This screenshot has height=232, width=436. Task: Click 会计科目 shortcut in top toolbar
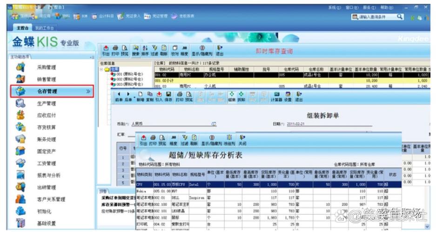click(x=103, y=16)
